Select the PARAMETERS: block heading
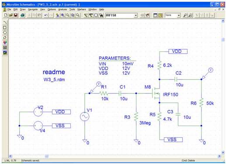226x164 pixels. pos(115,58)
